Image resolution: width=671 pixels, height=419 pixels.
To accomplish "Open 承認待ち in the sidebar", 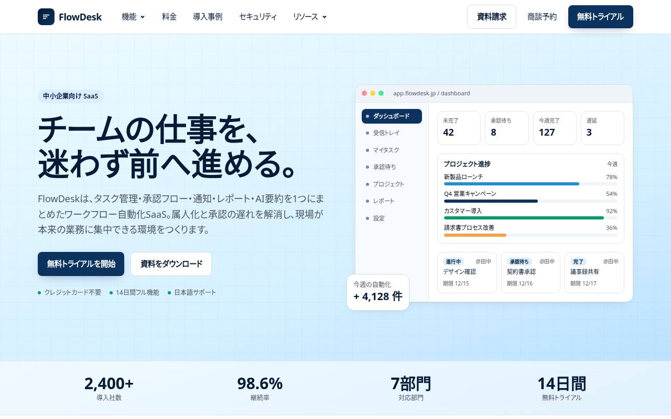I will click(392, 167).
